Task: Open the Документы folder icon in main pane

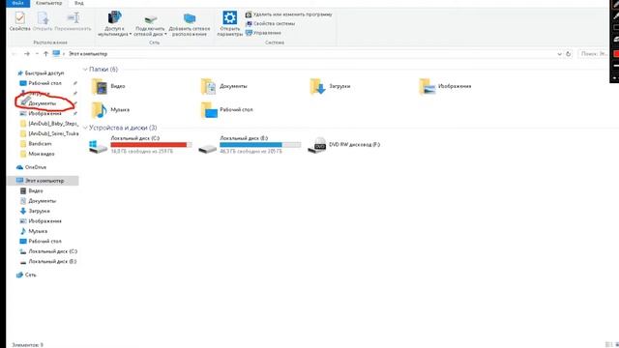Action: 209,86
